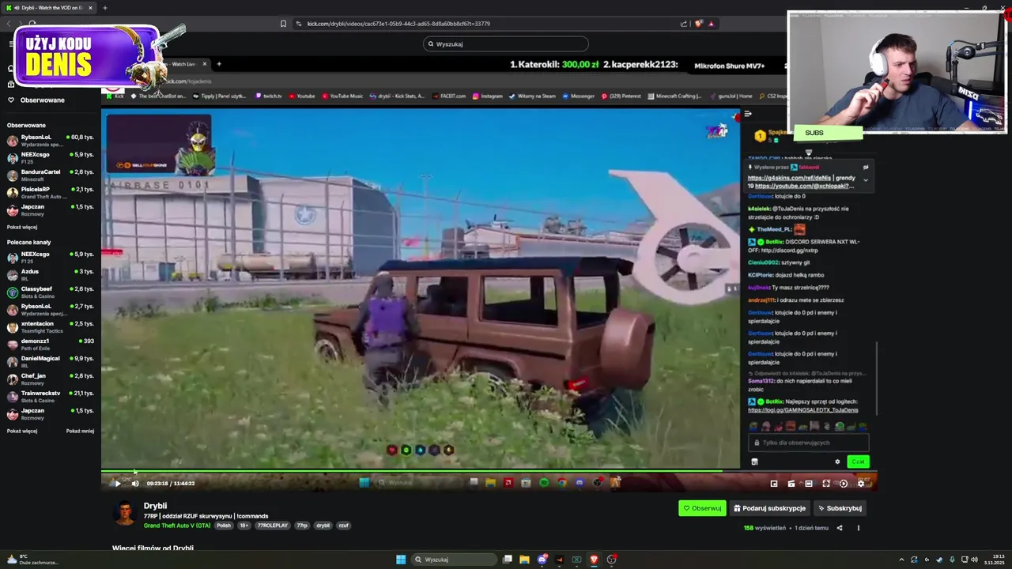Open demonzz1 recommended channel

[x=51, y=345]
